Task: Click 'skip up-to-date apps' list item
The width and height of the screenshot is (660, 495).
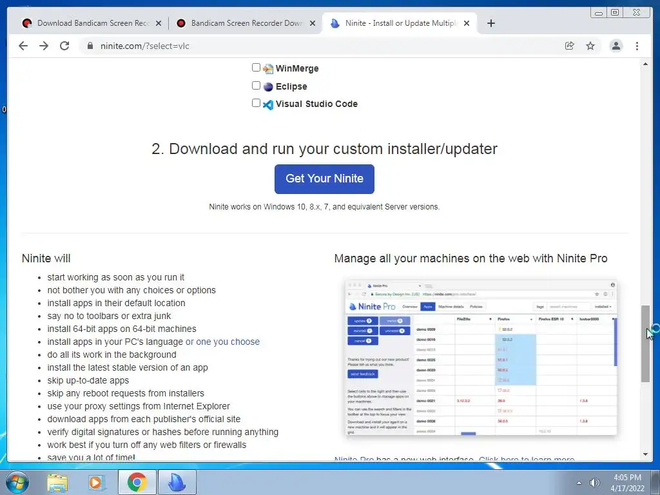Action: pyautogui.click(x=88, y=380)
